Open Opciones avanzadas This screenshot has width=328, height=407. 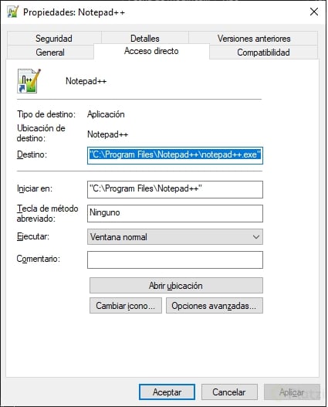[x=215, y=306]
